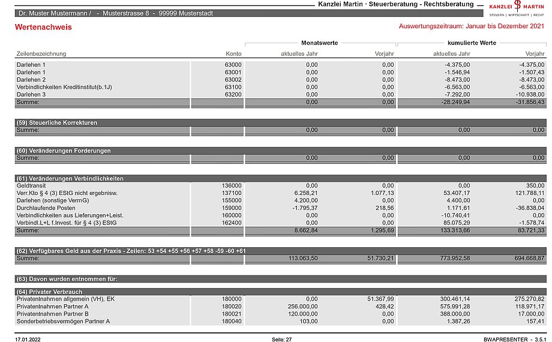Viewport: 552px width, 342px height.
Task: Click the (60) Veränderungen Forderungen section header
Action: (x=64, y=151)
